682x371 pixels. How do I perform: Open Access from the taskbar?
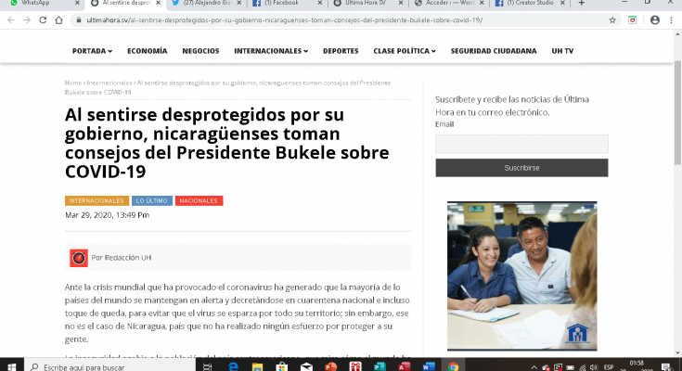(x=404, y=366)
